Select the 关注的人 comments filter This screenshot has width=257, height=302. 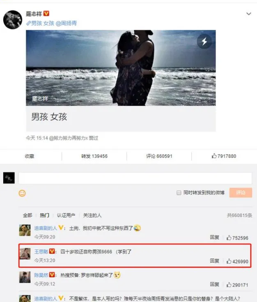tap(92, 215)
